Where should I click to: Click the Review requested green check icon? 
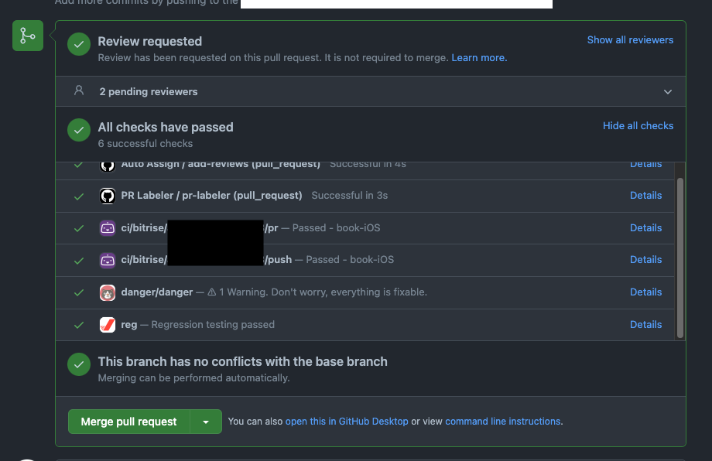(79, 44)
